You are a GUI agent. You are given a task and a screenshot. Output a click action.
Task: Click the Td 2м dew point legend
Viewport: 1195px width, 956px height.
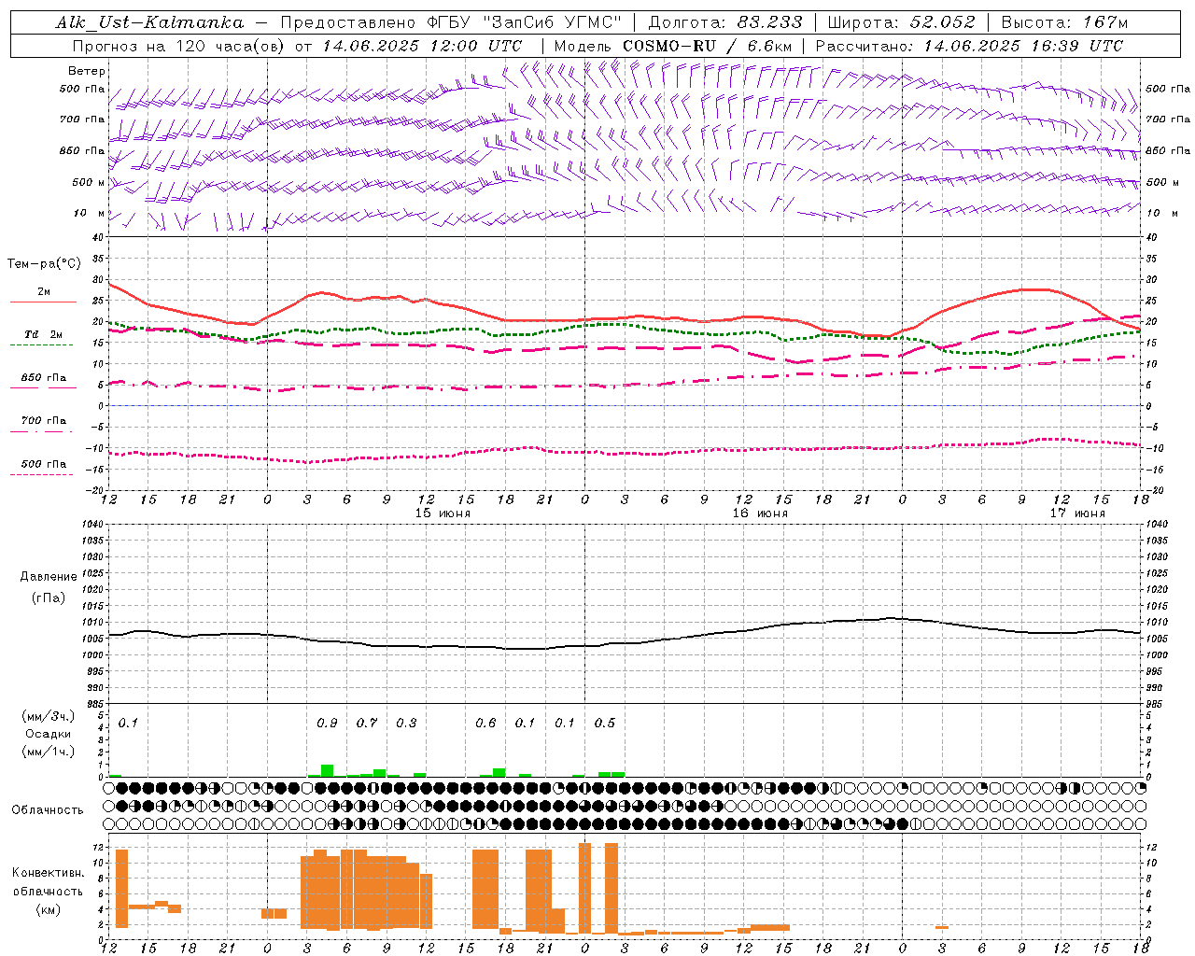[44, 338]
